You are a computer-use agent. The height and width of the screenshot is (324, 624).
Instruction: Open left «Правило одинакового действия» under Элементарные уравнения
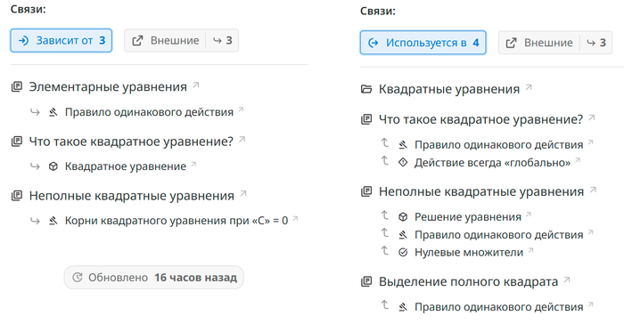(x=149, y=112)
